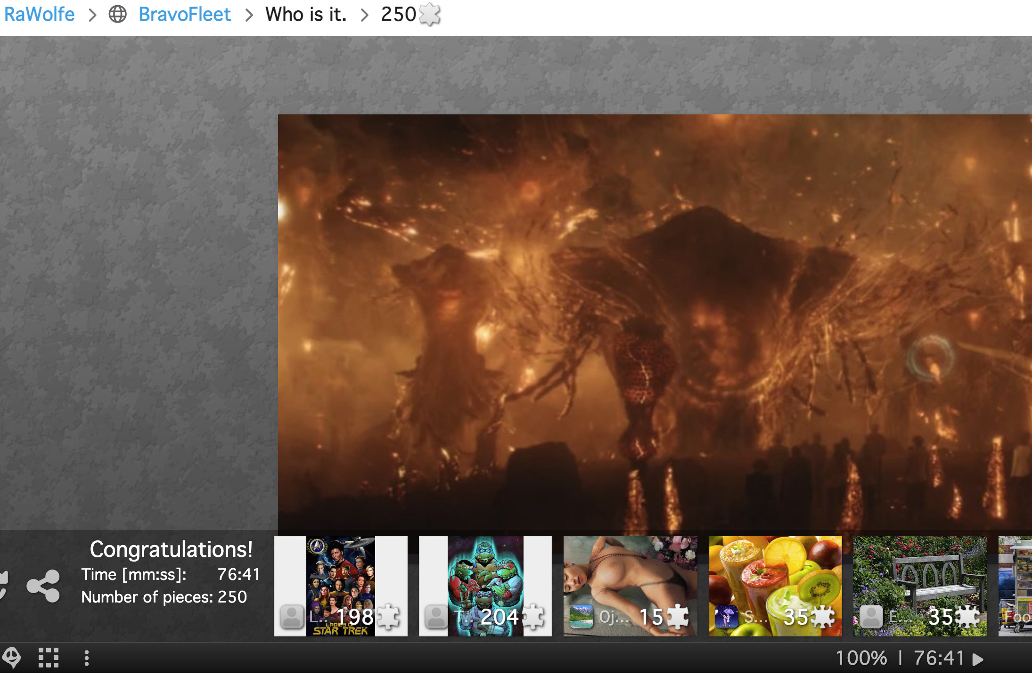Click the 100% progress indicator

click(861, 658)
